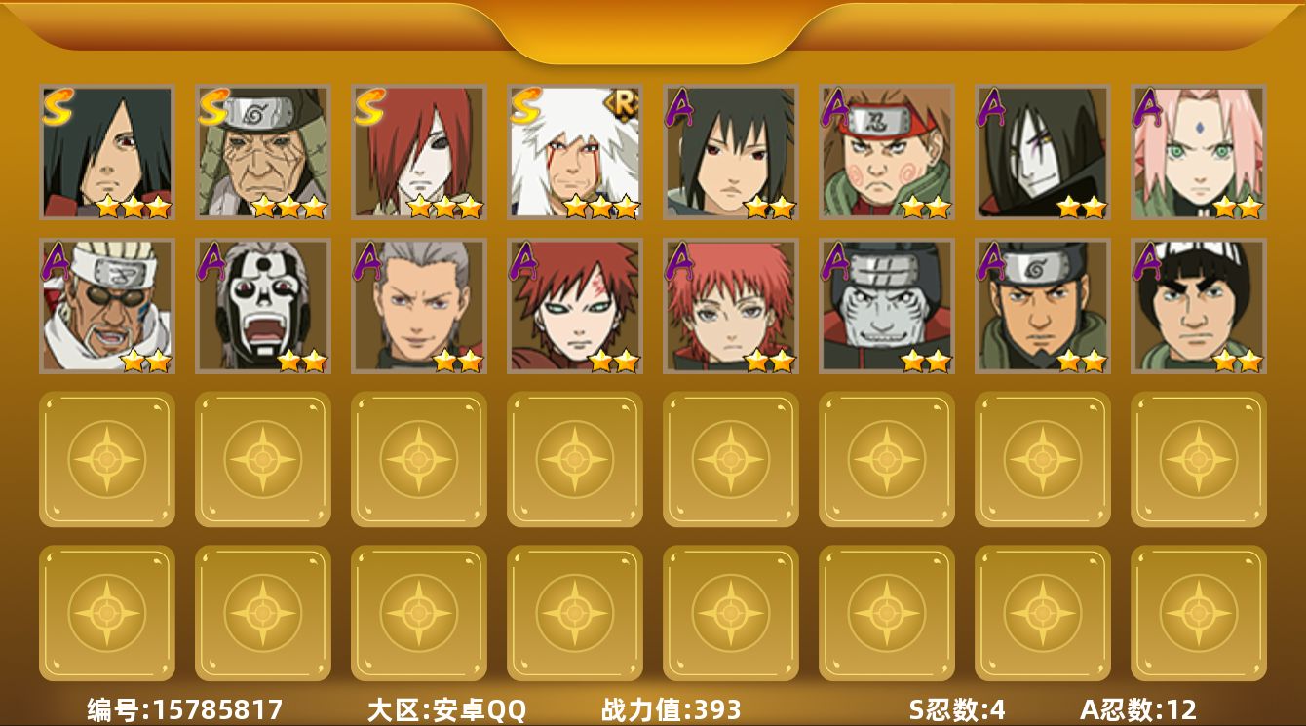Screen dimensions: 1306x726
Task: Select the pale long-haired ninja with purple eye marks
Action: [x=1042, y=152]
